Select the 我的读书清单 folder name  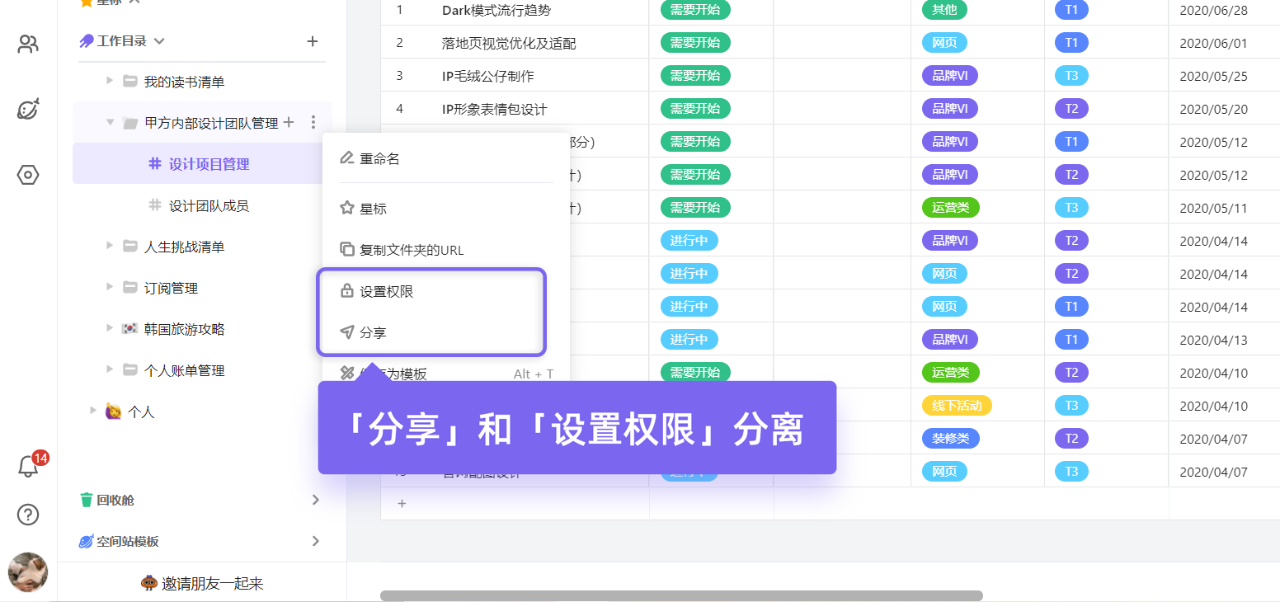[x=184, y=82]
